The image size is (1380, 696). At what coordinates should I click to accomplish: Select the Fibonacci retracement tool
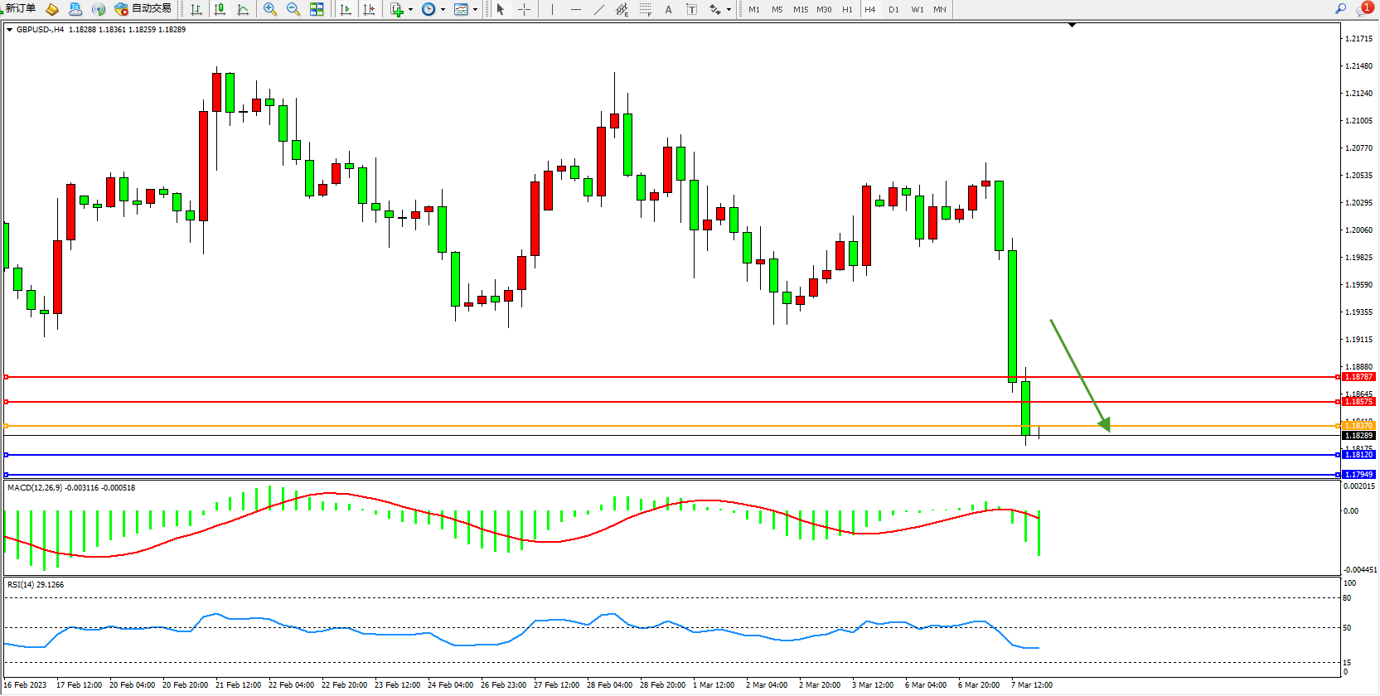click(x=645, y=9)
